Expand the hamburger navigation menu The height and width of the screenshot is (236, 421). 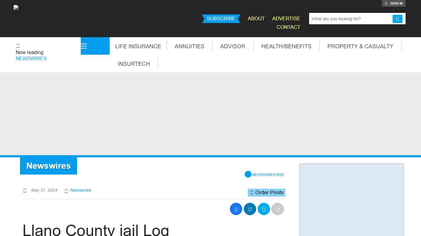[84, 46]
